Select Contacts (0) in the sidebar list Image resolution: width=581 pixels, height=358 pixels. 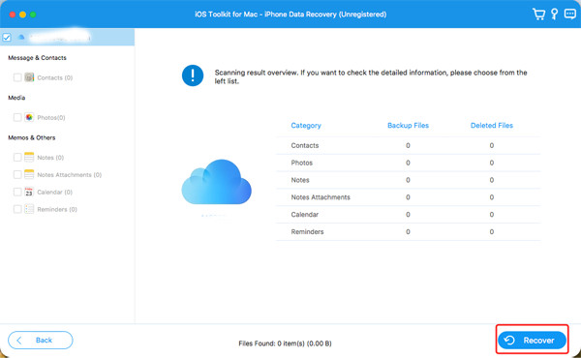55,77
